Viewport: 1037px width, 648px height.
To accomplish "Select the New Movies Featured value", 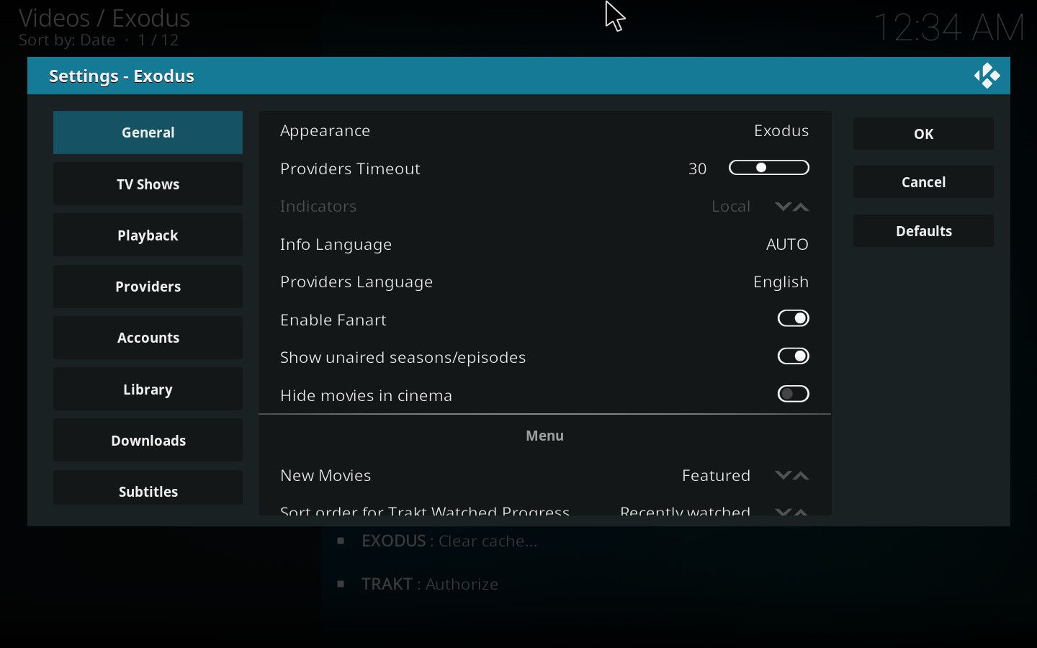I will (716, 475).
